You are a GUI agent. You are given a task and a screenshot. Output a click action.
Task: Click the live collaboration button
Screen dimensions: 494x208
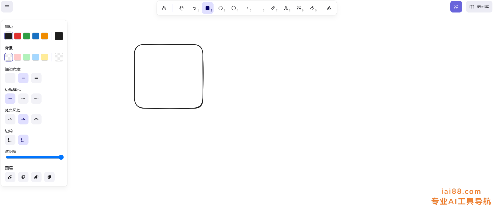tap(456, 7)
